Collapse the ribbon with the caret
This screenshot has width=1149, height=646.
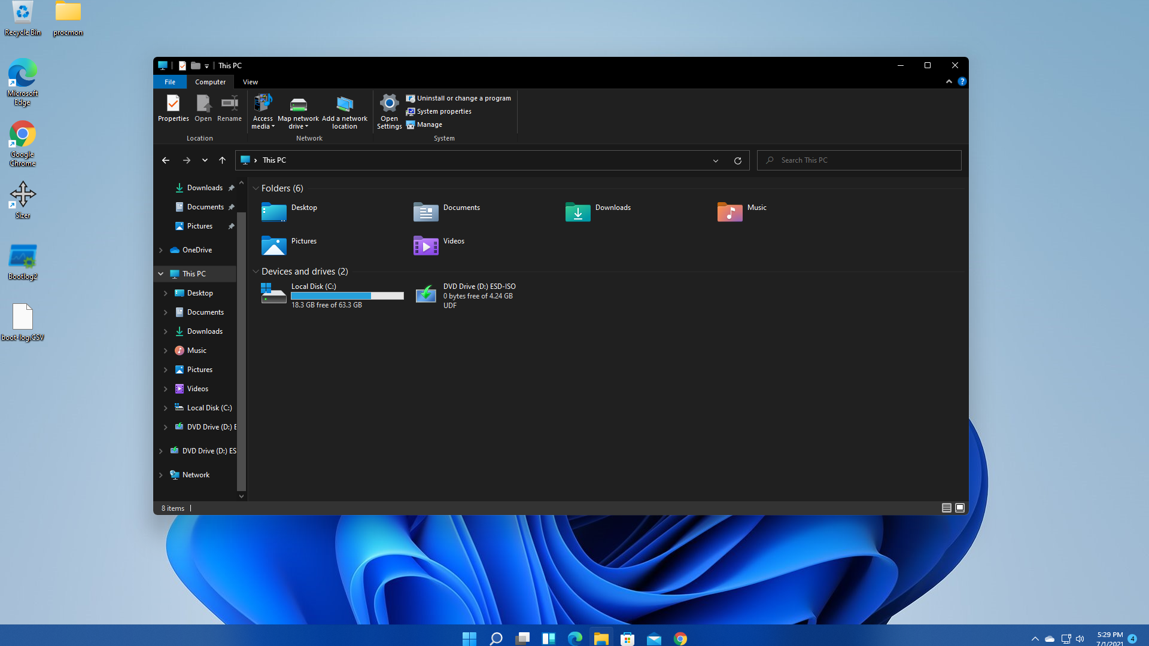tap(949, 81)
